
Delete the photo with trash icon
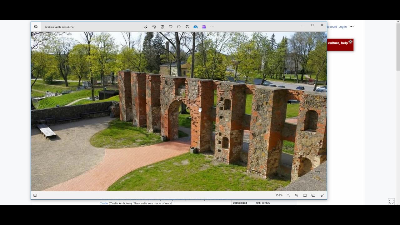point(162,27)
